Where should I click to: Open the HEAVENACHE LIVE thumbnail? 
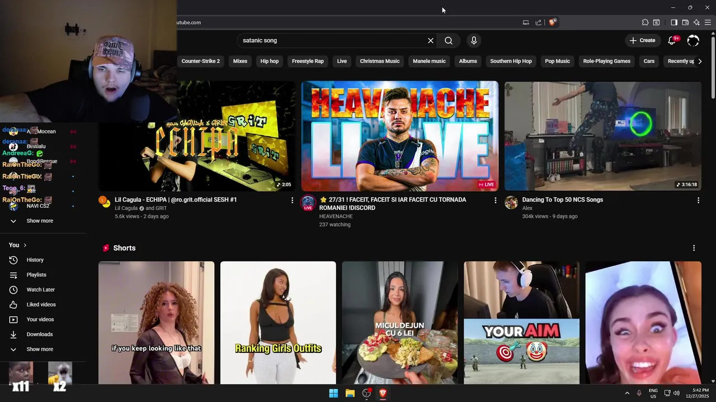pyautogui.click(x=399, y=136)
